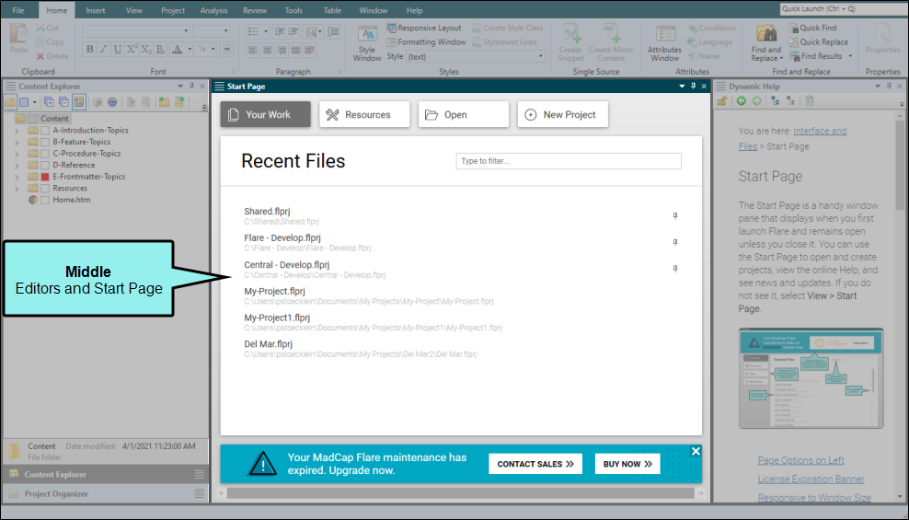This screenshot has width=909, height=520.
Task: Check the Content root folder checkbox
Action: 32,119
